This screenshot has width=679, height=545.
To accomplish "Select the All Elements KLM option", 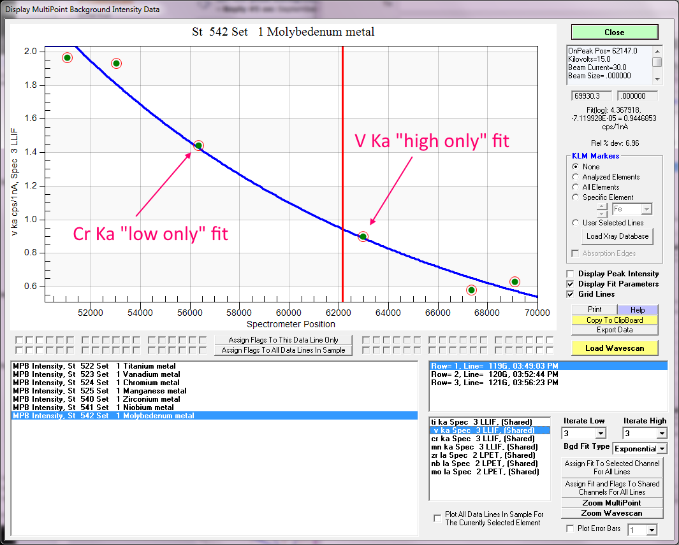I will (576, 187).
